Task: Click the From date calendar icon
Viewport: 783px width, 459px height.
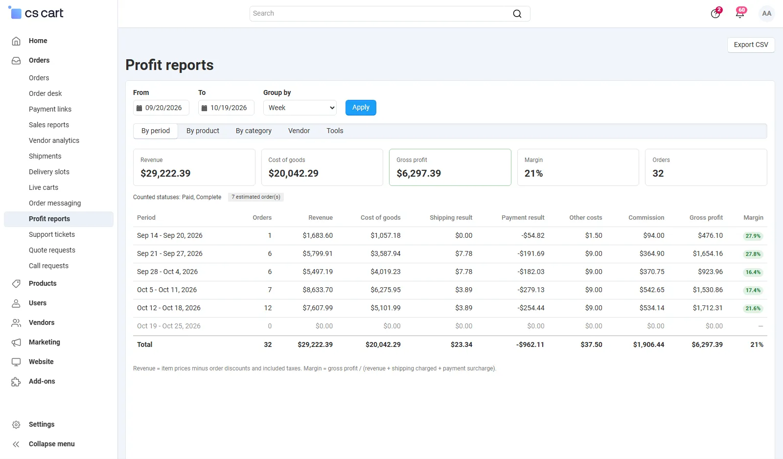Action: click(x=139, y=108)
